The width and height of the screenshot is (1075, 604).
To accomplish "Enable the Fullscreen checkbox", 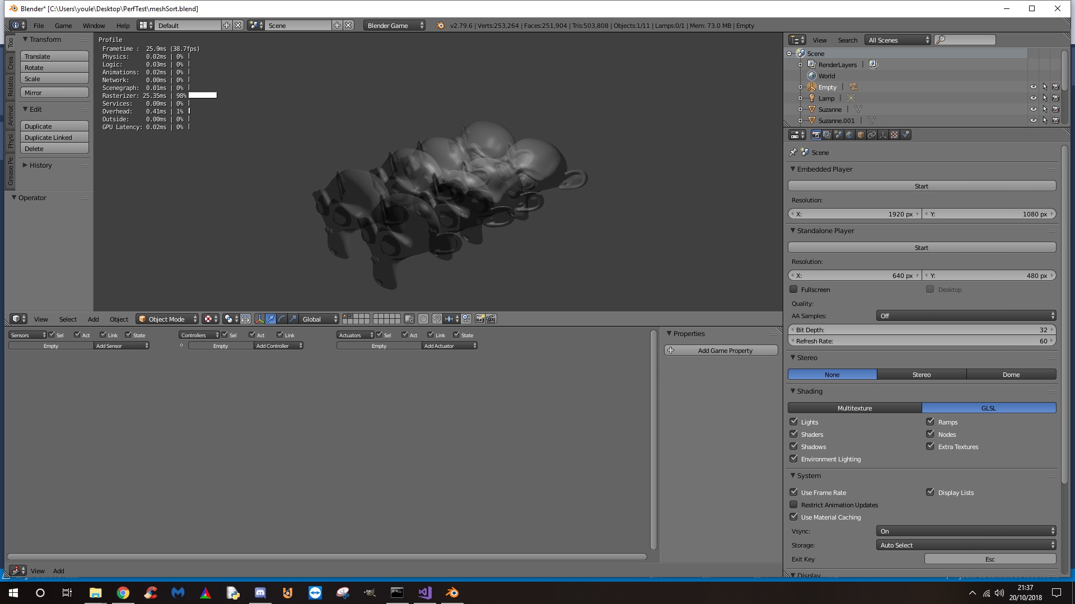I will click(793, 289).
